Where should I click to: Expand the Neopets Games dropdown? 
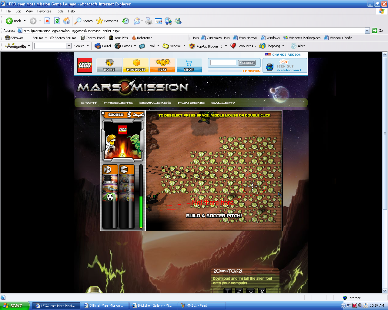[x=135, y=46]
